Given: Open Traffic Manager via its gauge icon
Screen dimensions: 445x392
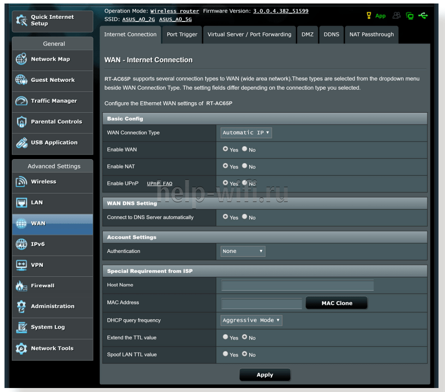Looking at the screenshot, I should 21,101.
